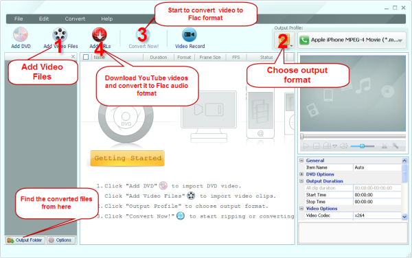
Task: Open the File menu
Action: (19, 19)
